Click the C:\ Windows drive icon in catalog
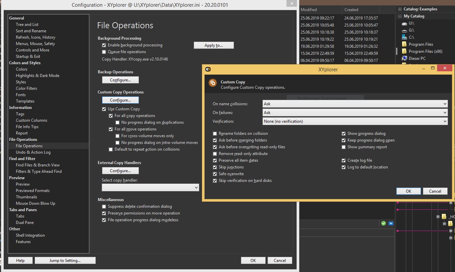 [x=404, y=37]
